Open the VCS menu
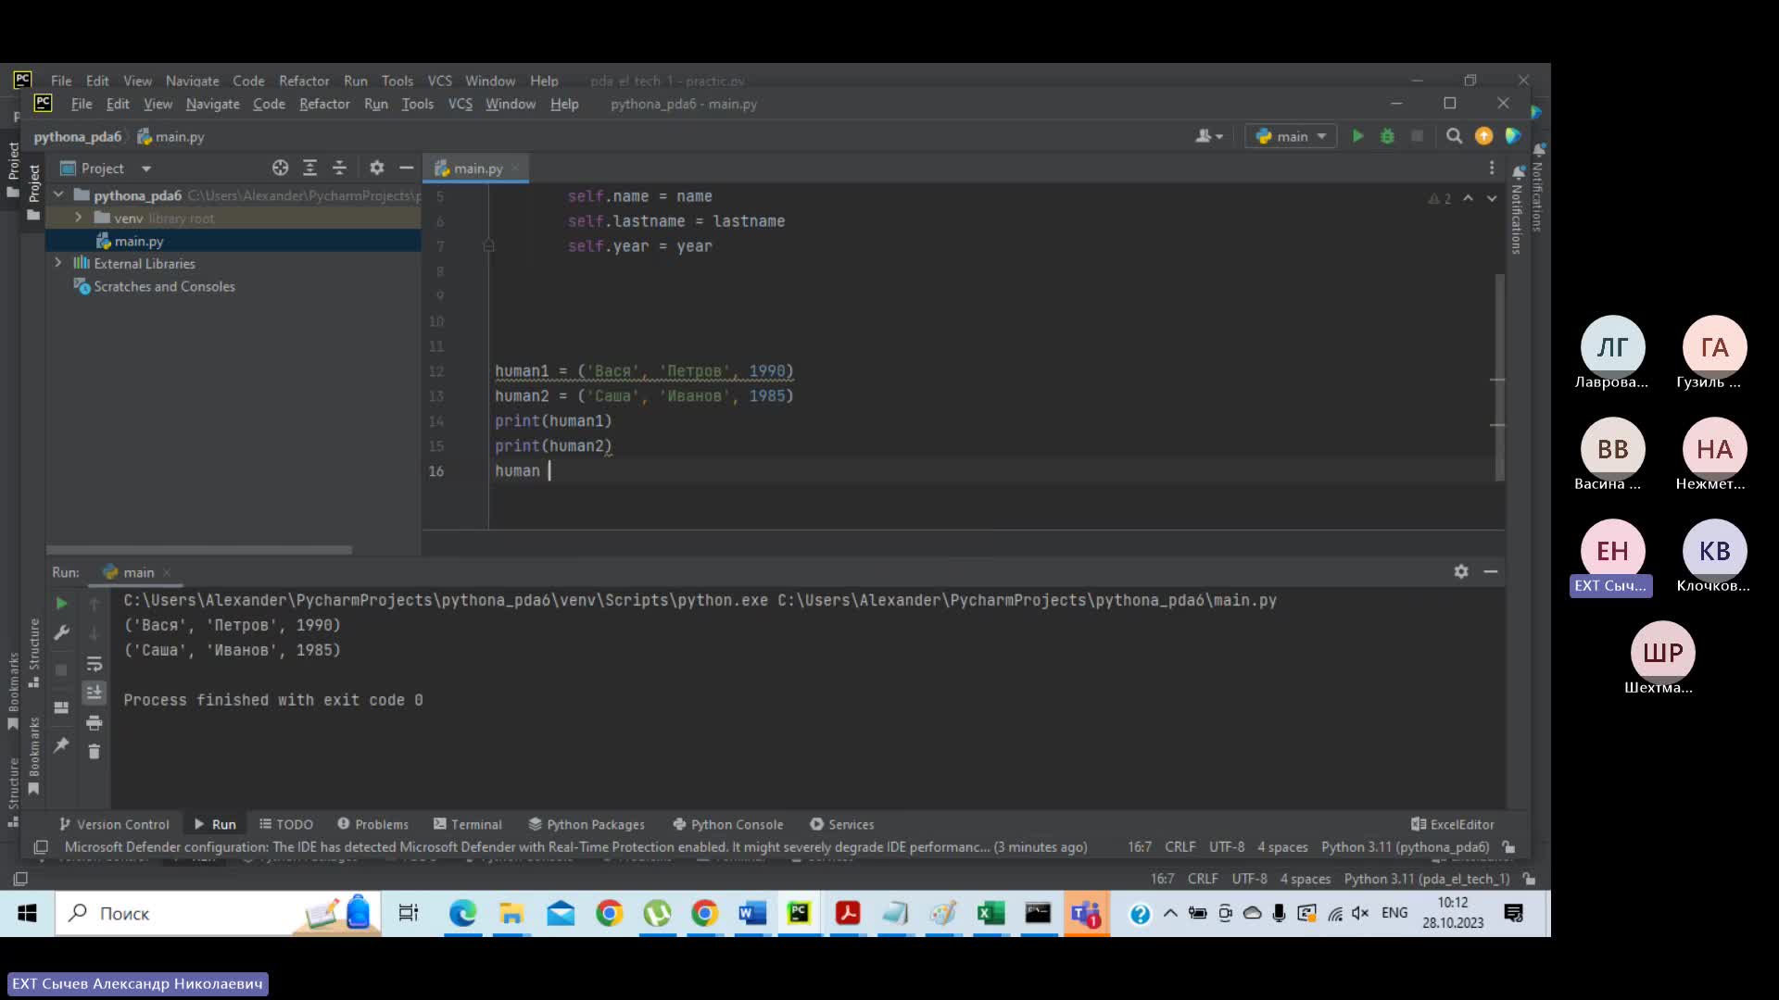 coord(461,104)
